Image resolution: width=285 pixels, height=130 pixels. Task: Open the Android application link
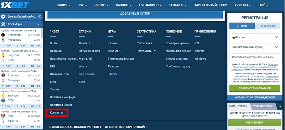199,51
